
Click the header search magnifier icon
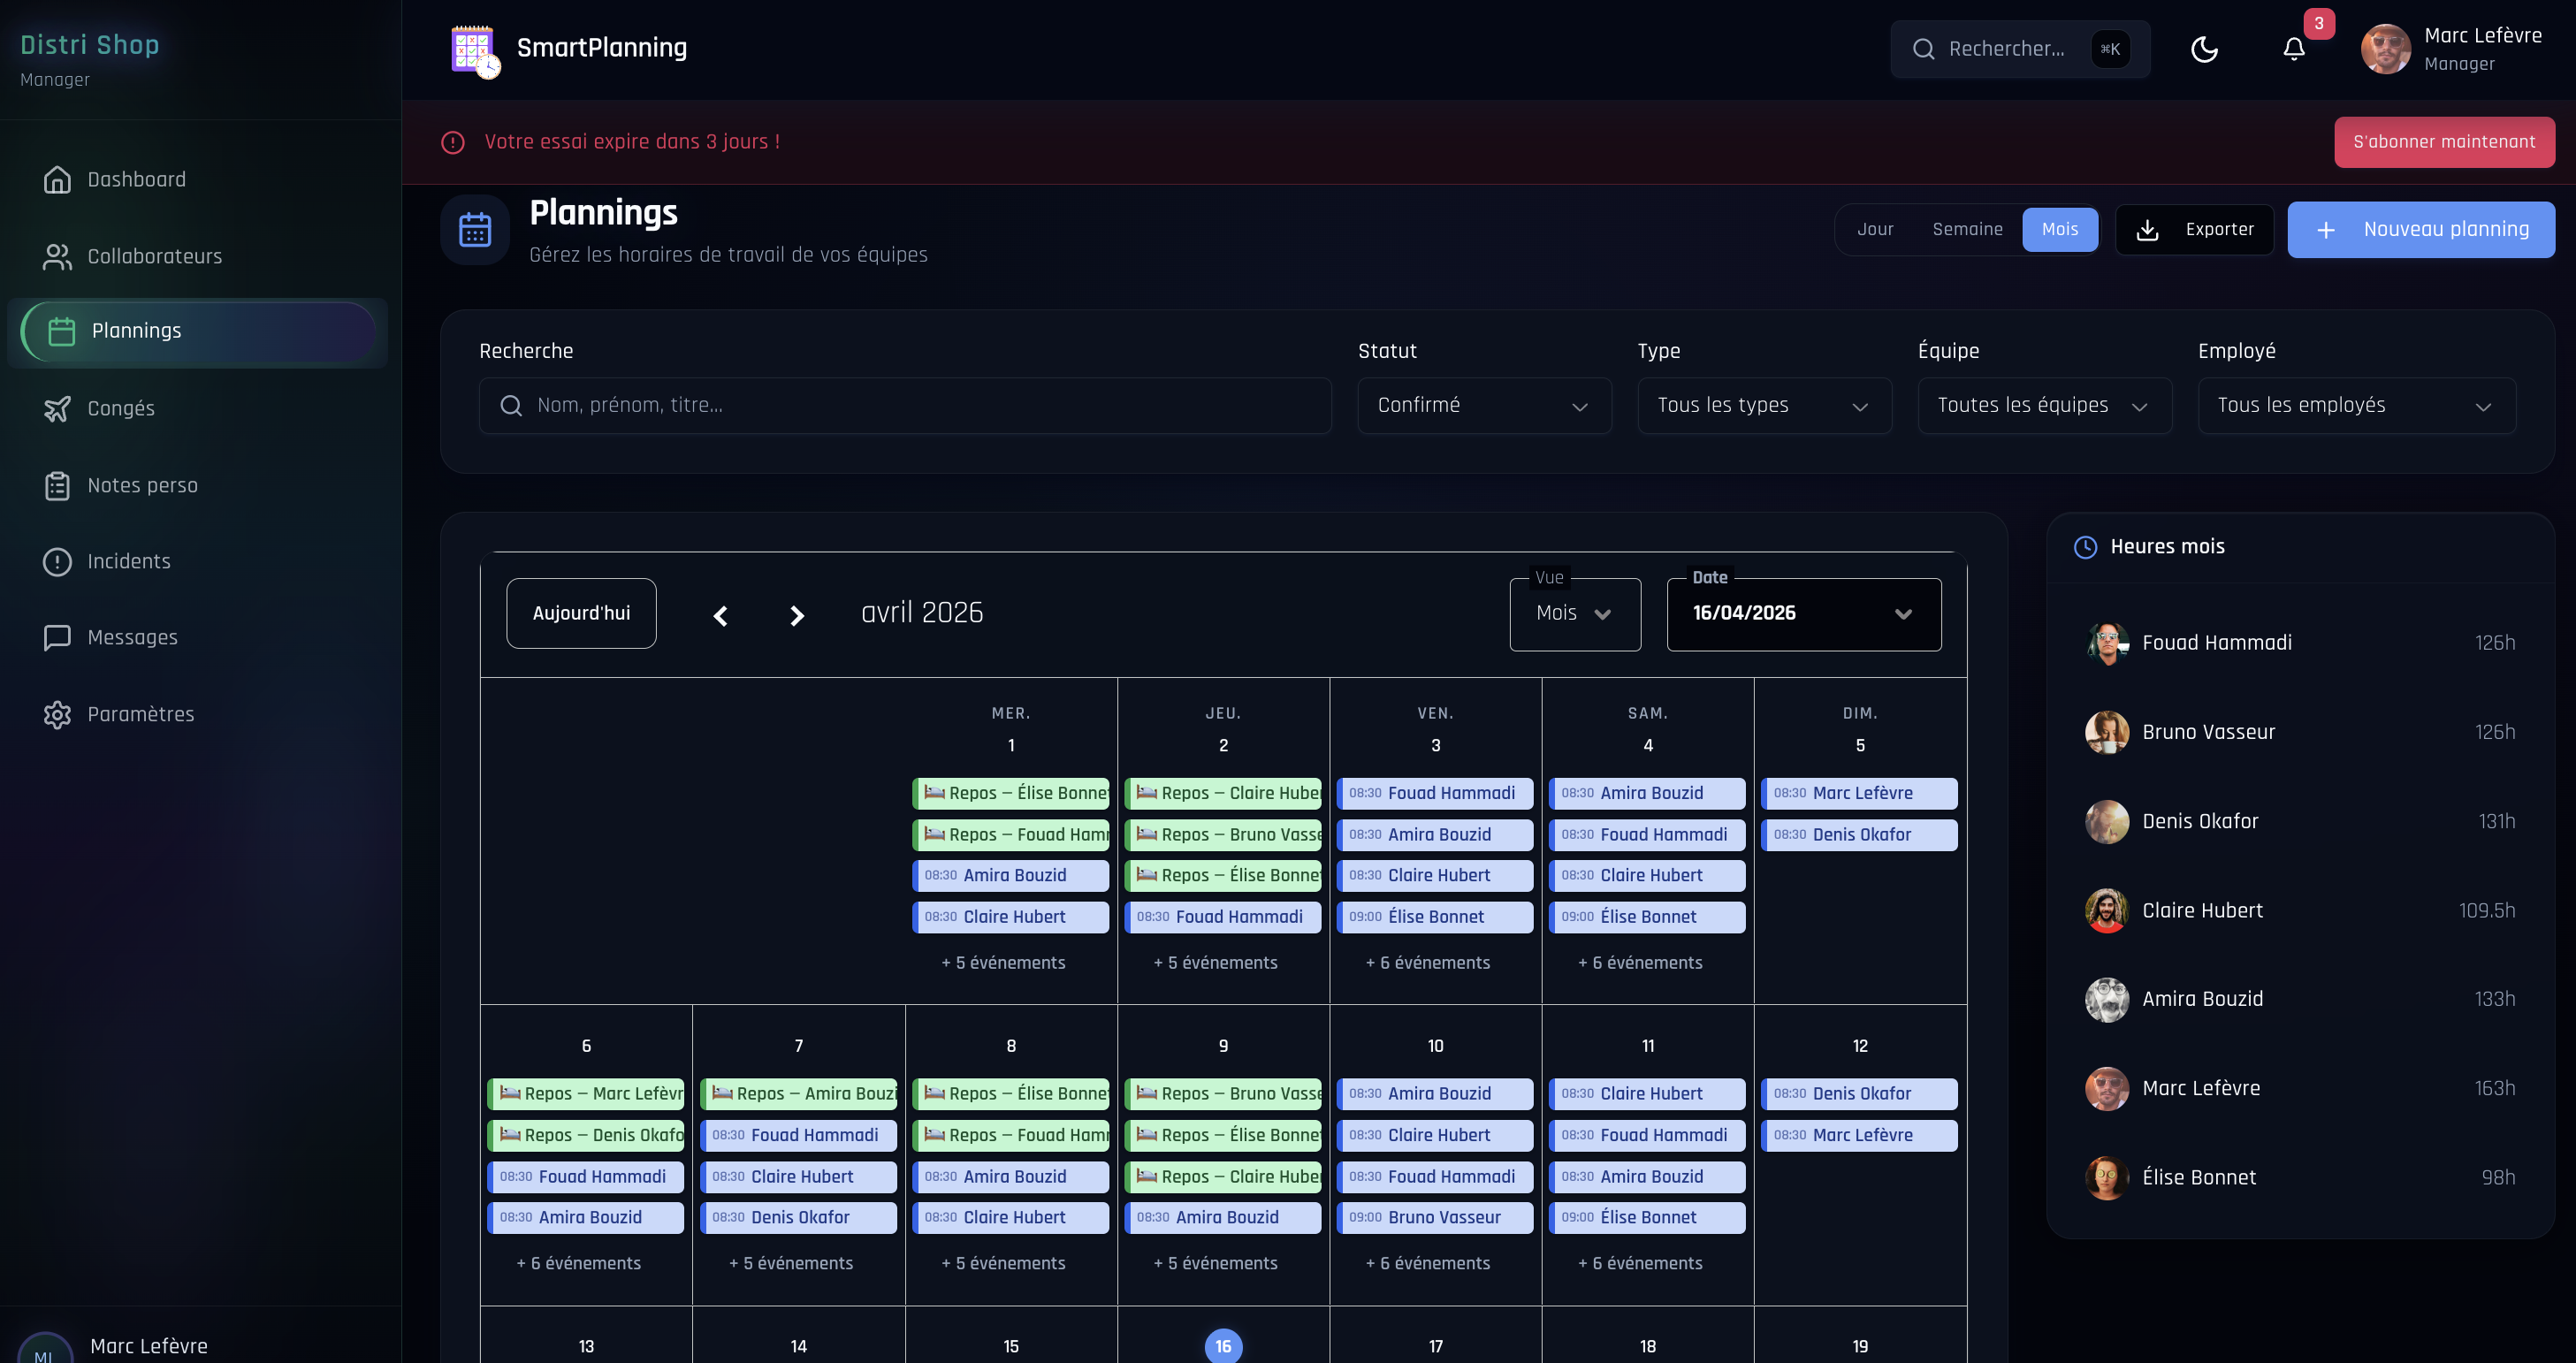(1923, 49)
